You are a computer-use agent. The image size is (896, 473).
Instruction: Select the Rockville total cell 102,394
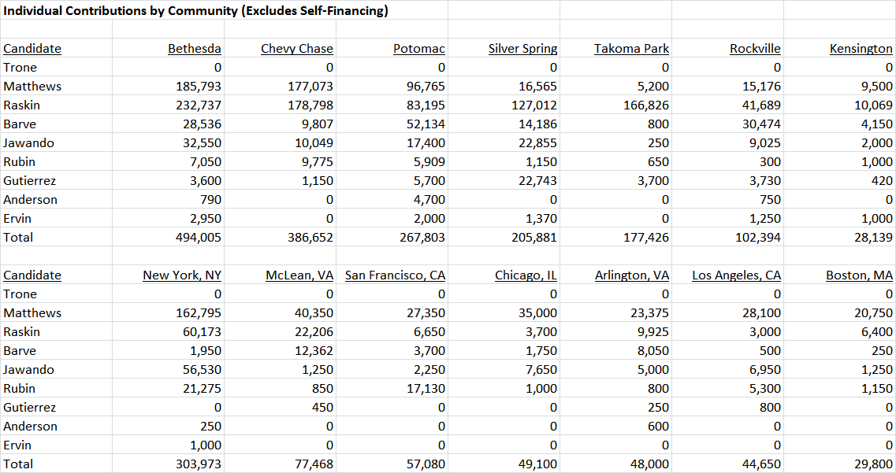click(758, 238)
